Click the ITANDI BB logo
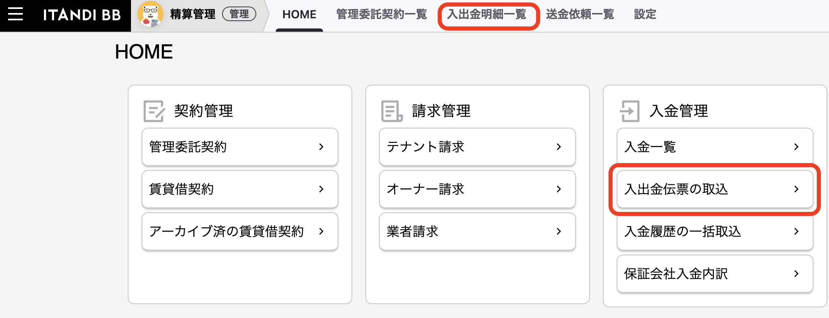The width and height of the screenshot is (829, 318). click(x=82, y=15)
